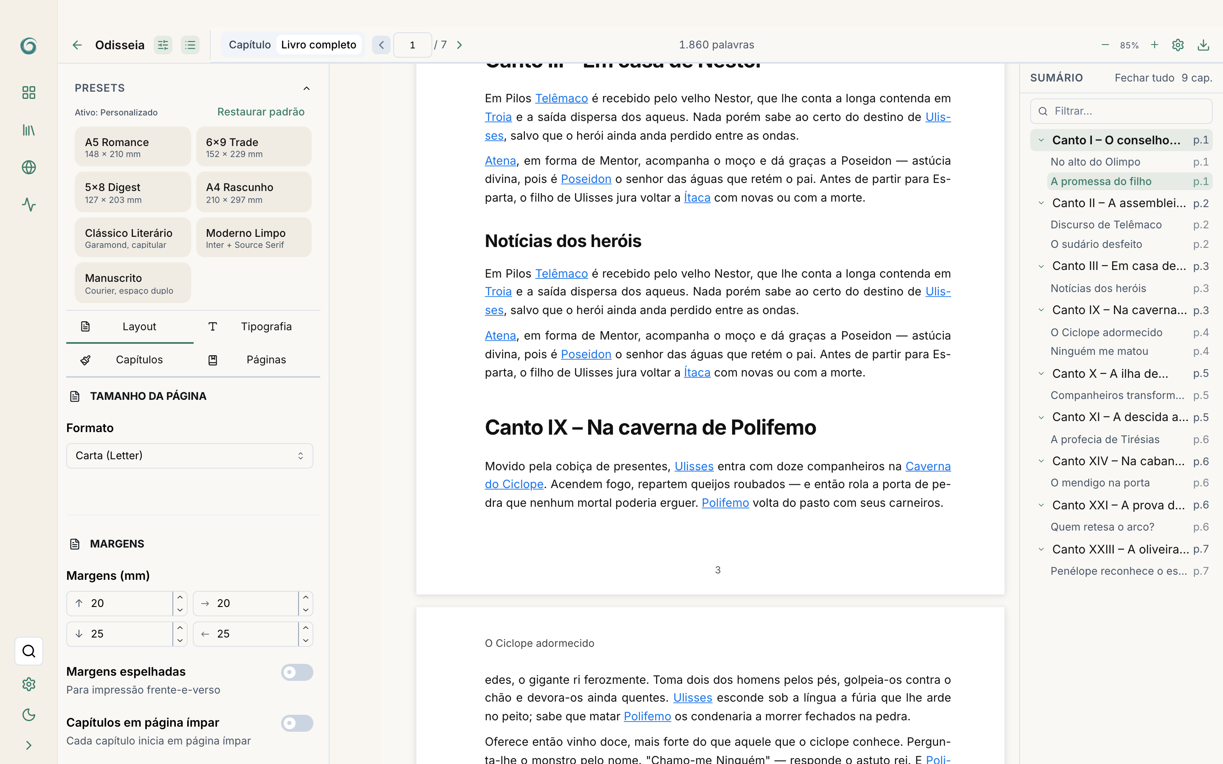This screenshot has height=764, width=1223.
Task: Increase right margin stepper arrow
Action: point(306,597)
